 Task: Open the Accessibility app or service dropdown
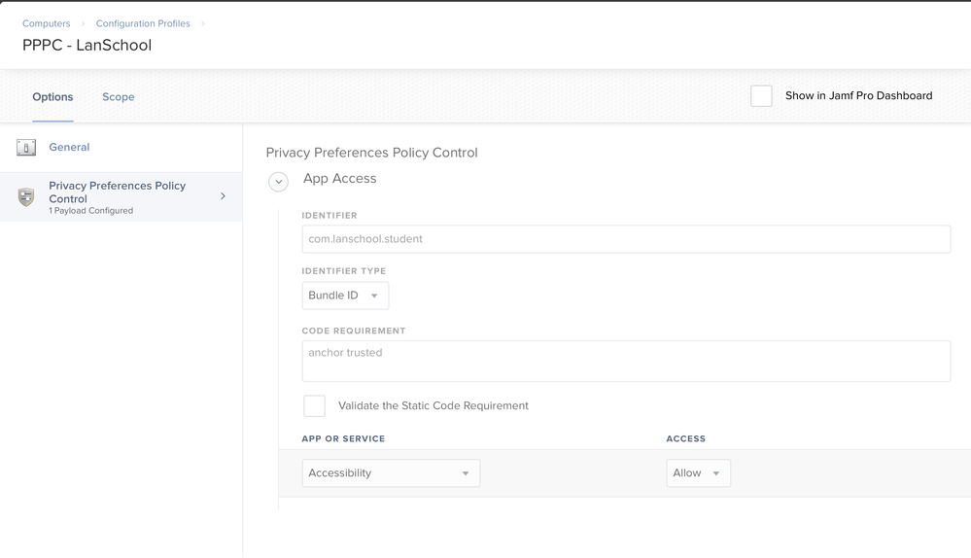[x=391, y=473]
